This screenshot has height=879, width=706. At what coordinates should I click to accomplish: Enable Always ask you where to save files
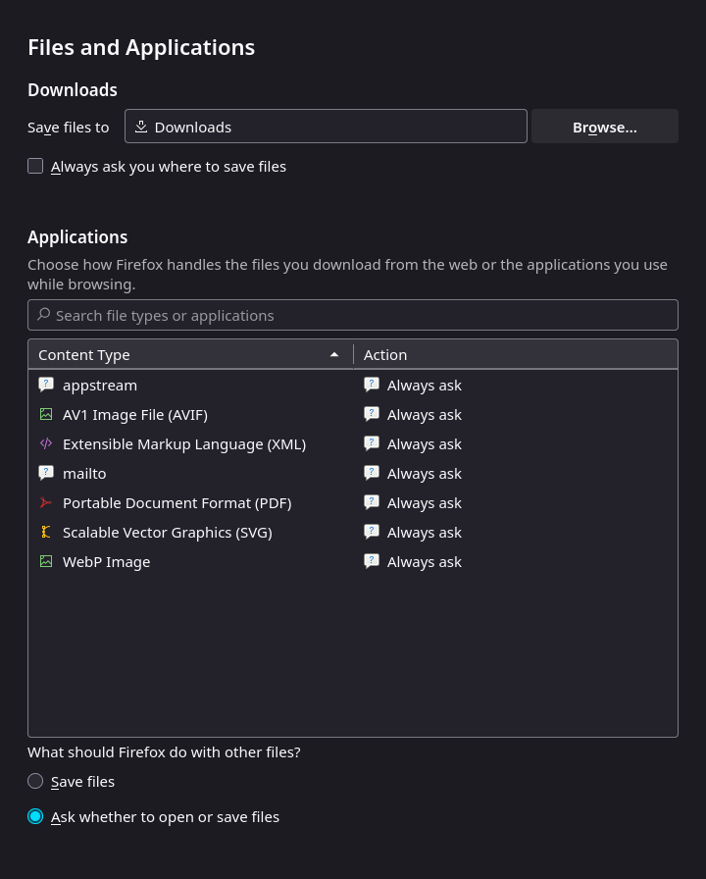coord(35,166)
